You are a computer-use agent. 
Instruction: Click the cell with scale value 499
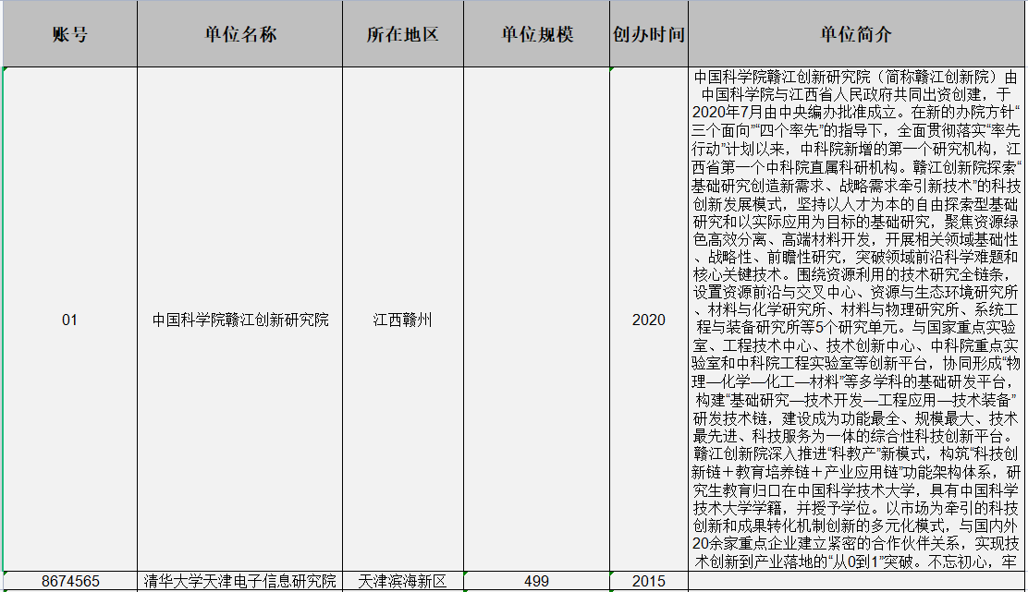coord(536,582)
